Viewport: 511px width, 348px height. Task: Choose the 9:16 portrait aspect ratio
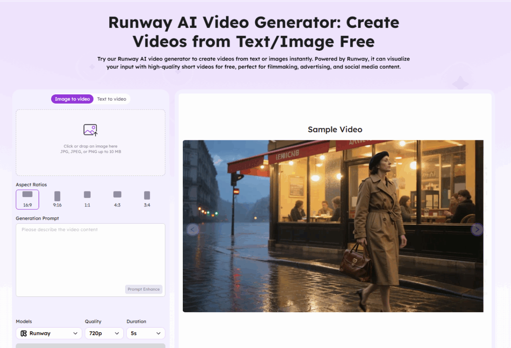point(57,196)
